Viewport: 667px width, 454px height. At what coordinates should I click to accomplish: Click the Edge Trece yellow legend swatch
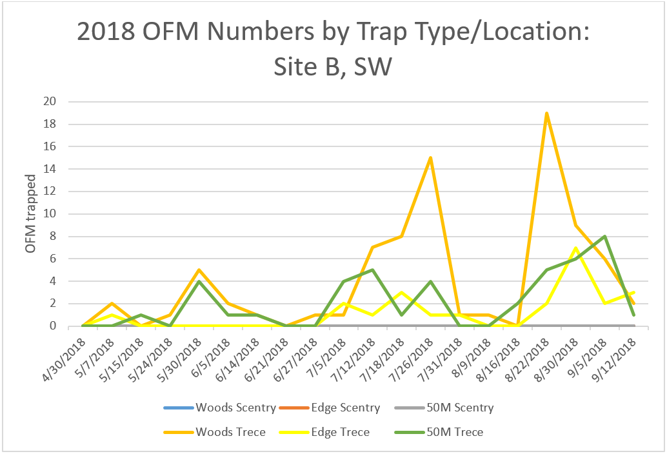294,432
